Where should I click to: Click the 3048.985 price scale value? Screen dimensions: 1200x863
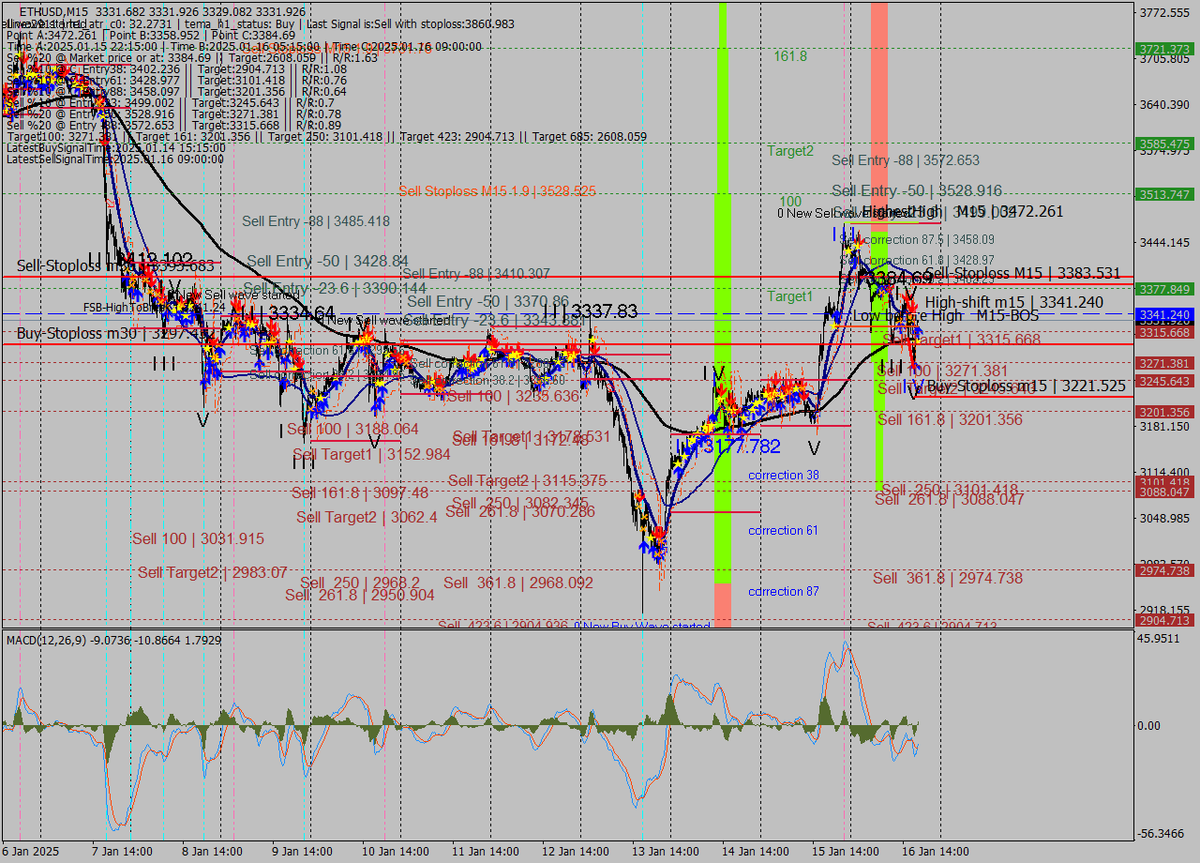[x=1165, y=518]
